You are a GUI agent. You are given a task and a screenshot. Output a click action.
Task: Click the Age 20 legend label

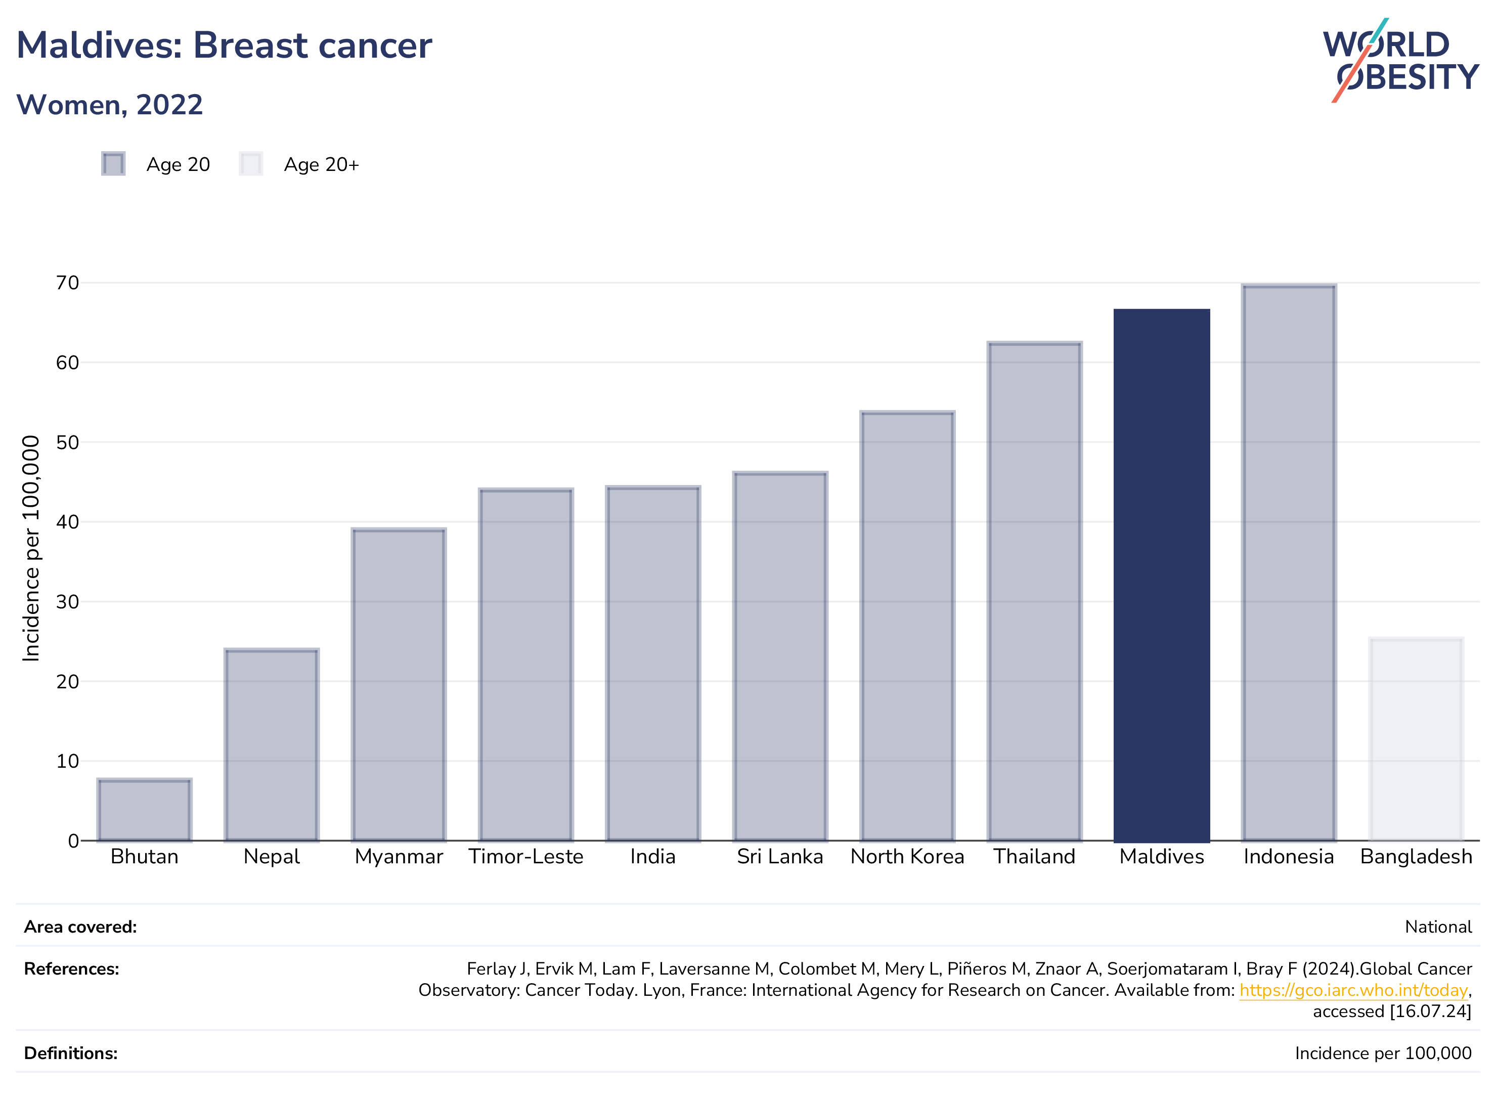pos(178,164)
